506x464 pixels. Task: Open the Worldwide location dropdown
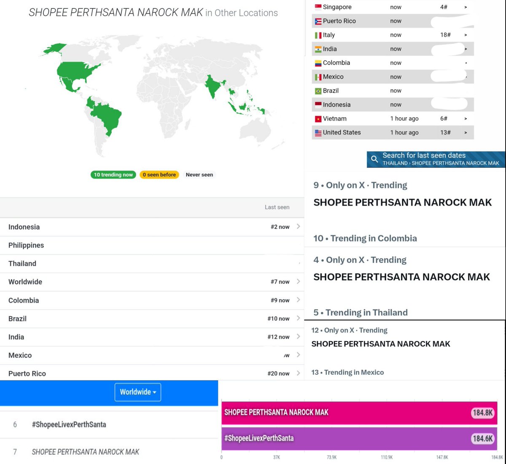138,392
